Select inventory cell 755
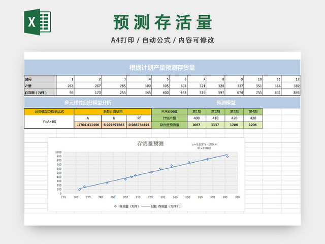Viewport: 325px width, 244px height. pyautogui.click(x=253, y=93)
